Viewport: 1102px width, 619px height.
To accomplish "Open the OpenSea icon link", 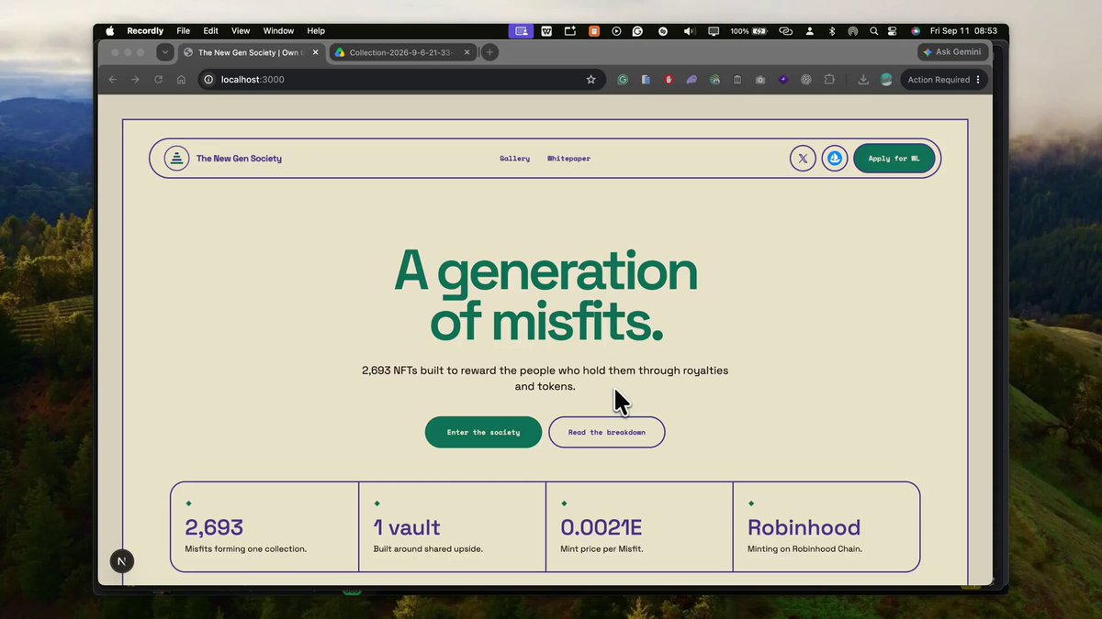I will tap(835, 159).
